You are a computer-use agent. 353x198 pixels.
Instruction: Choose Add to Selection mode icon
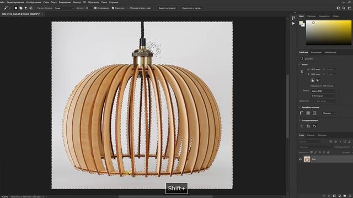21,8
